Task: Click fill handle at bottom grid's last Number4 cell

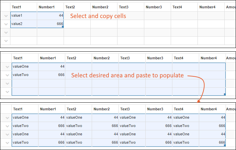Action: [225, 146]
